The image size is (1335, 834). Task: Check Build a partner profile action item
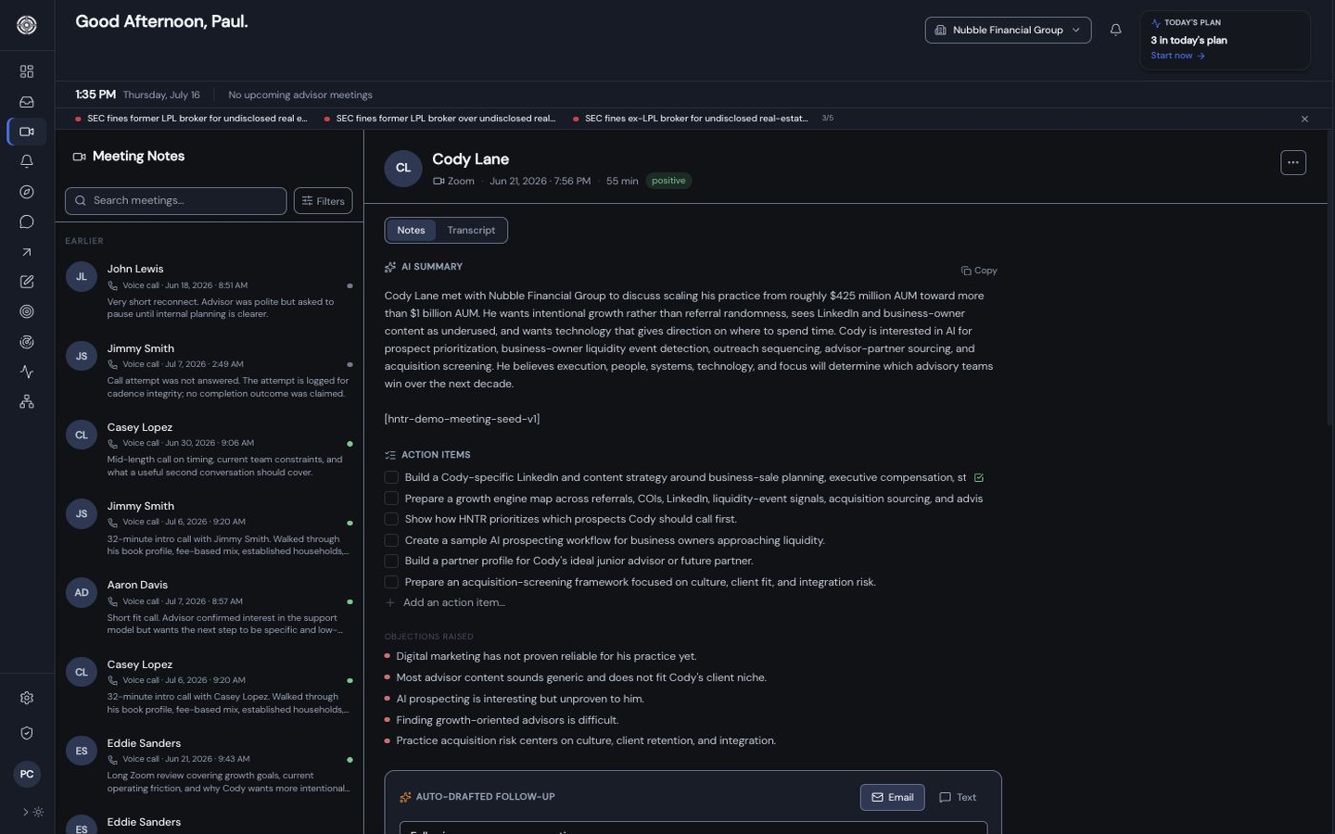(x=391, y=561)
